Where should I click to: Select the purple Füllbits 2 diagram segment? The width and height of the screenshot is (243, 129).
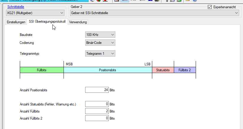point(185,70)
